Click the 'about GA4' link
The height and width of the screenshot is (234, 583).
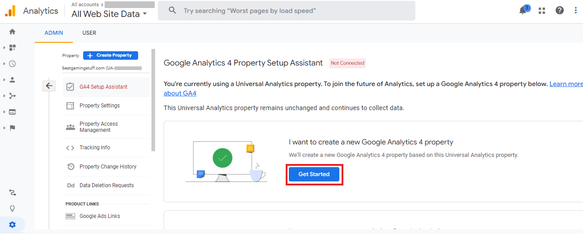coord(180,93)
